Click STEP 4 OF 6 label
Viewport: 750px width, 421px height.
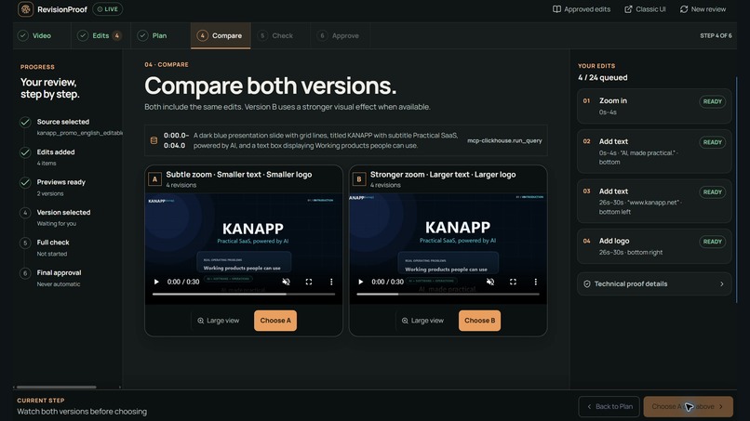click(716, 36)
